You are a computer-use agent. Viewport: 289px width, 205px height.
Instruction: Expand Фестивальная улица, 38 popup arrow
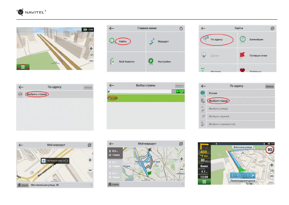click(x=67, y=160)
